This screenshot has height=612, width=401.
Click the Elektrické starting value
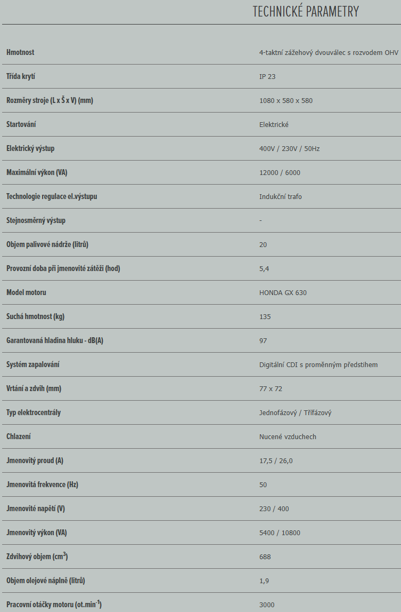tap(274, 124)
